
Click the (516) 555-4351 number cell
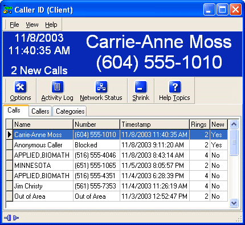[x=97, y=176]
